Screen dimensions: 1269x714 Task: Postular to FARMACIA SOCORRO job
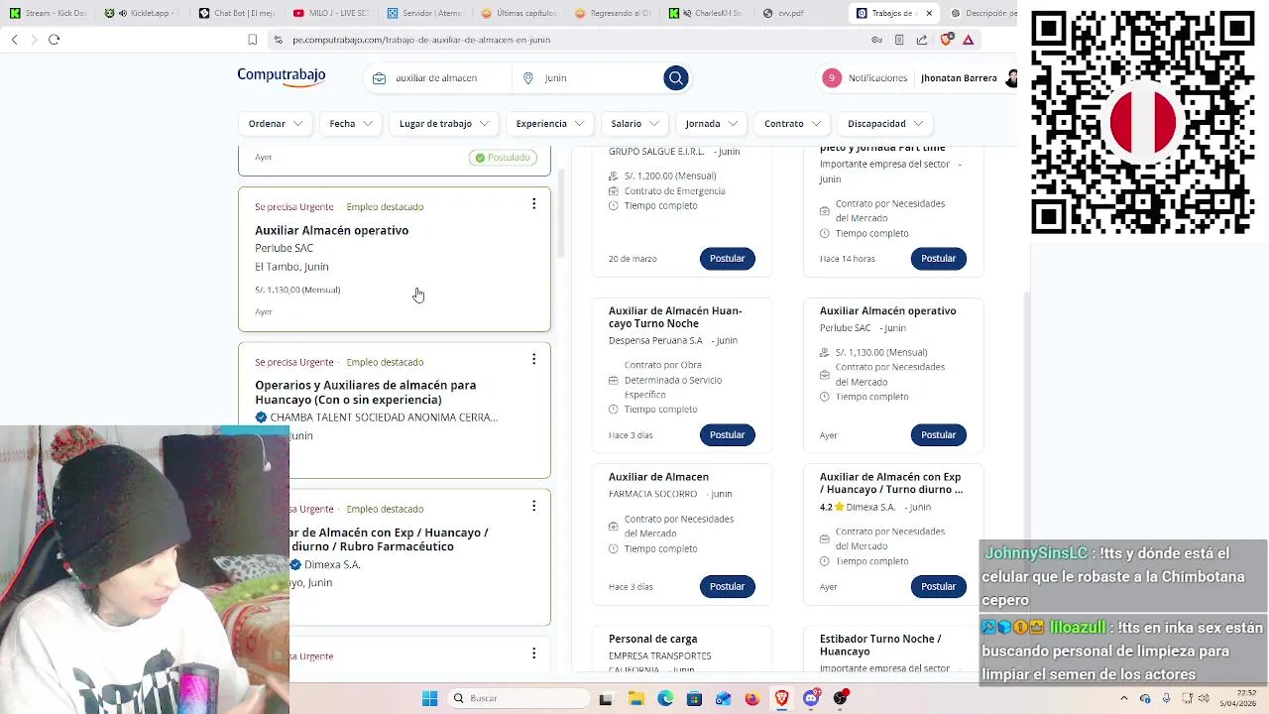(x=727, y=586)
